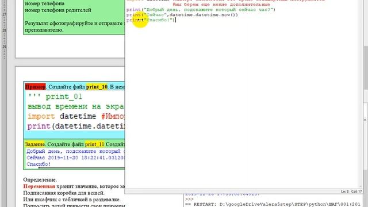
Task: Click "Результат сфотографируйте и отправьте" line in document
Action: (74, 23)
